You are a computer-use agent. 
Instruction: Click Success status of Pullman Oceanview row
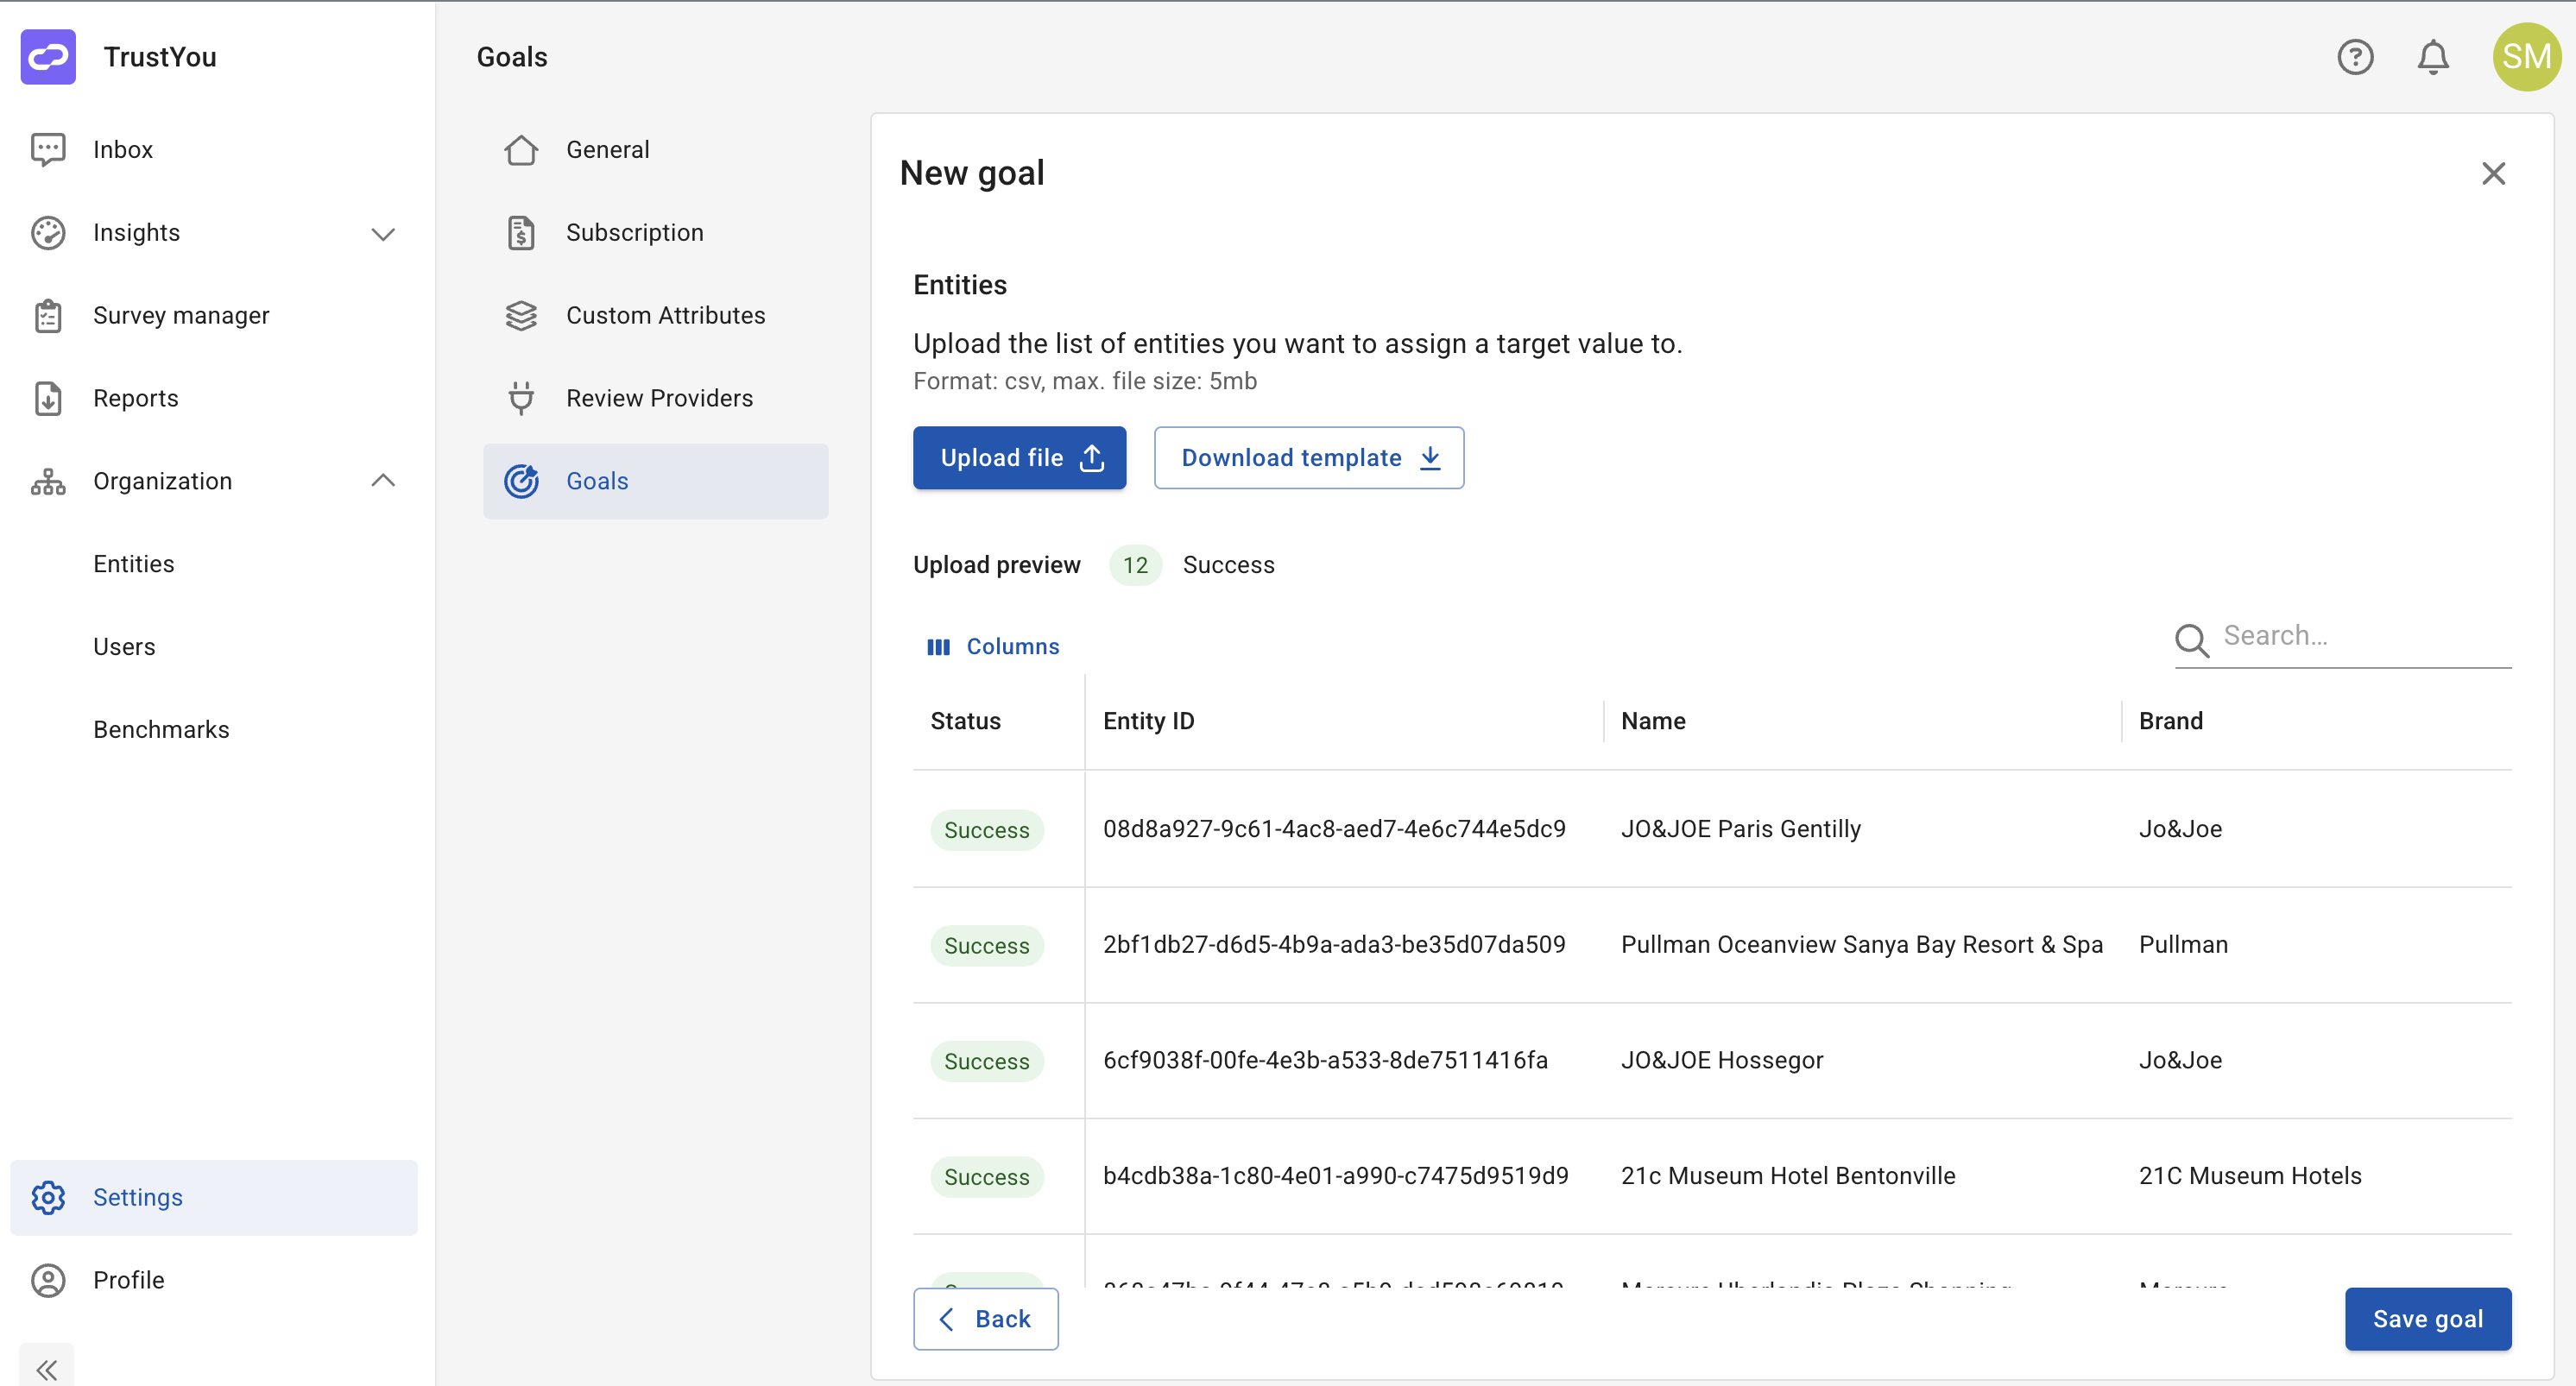(x=986, y=946)
